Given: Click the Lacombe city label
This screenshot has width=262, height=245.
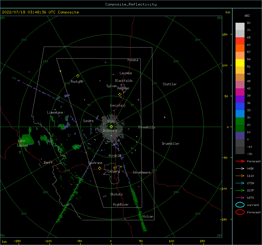Looking at the screenshot, I should [126, 73].
